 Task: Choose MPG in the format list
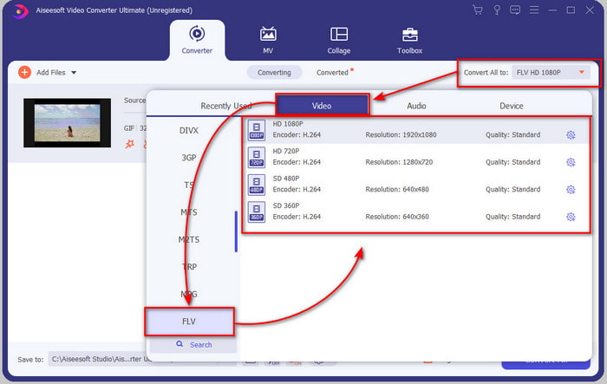tap(189, 294)
